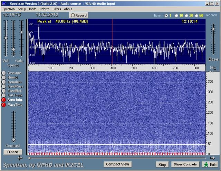Click the 100 mark on frequency scale
Screen dimensions: 221x171
(x=51, y=68)
